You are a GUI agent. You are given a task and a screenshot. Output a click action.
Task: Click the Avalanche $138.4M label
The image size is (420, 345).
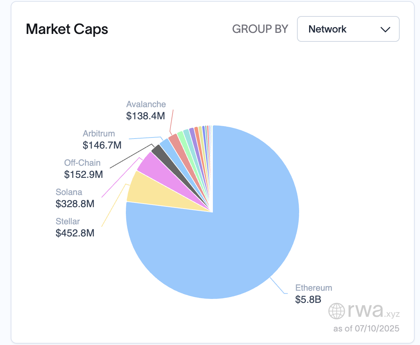pos(146,110)
